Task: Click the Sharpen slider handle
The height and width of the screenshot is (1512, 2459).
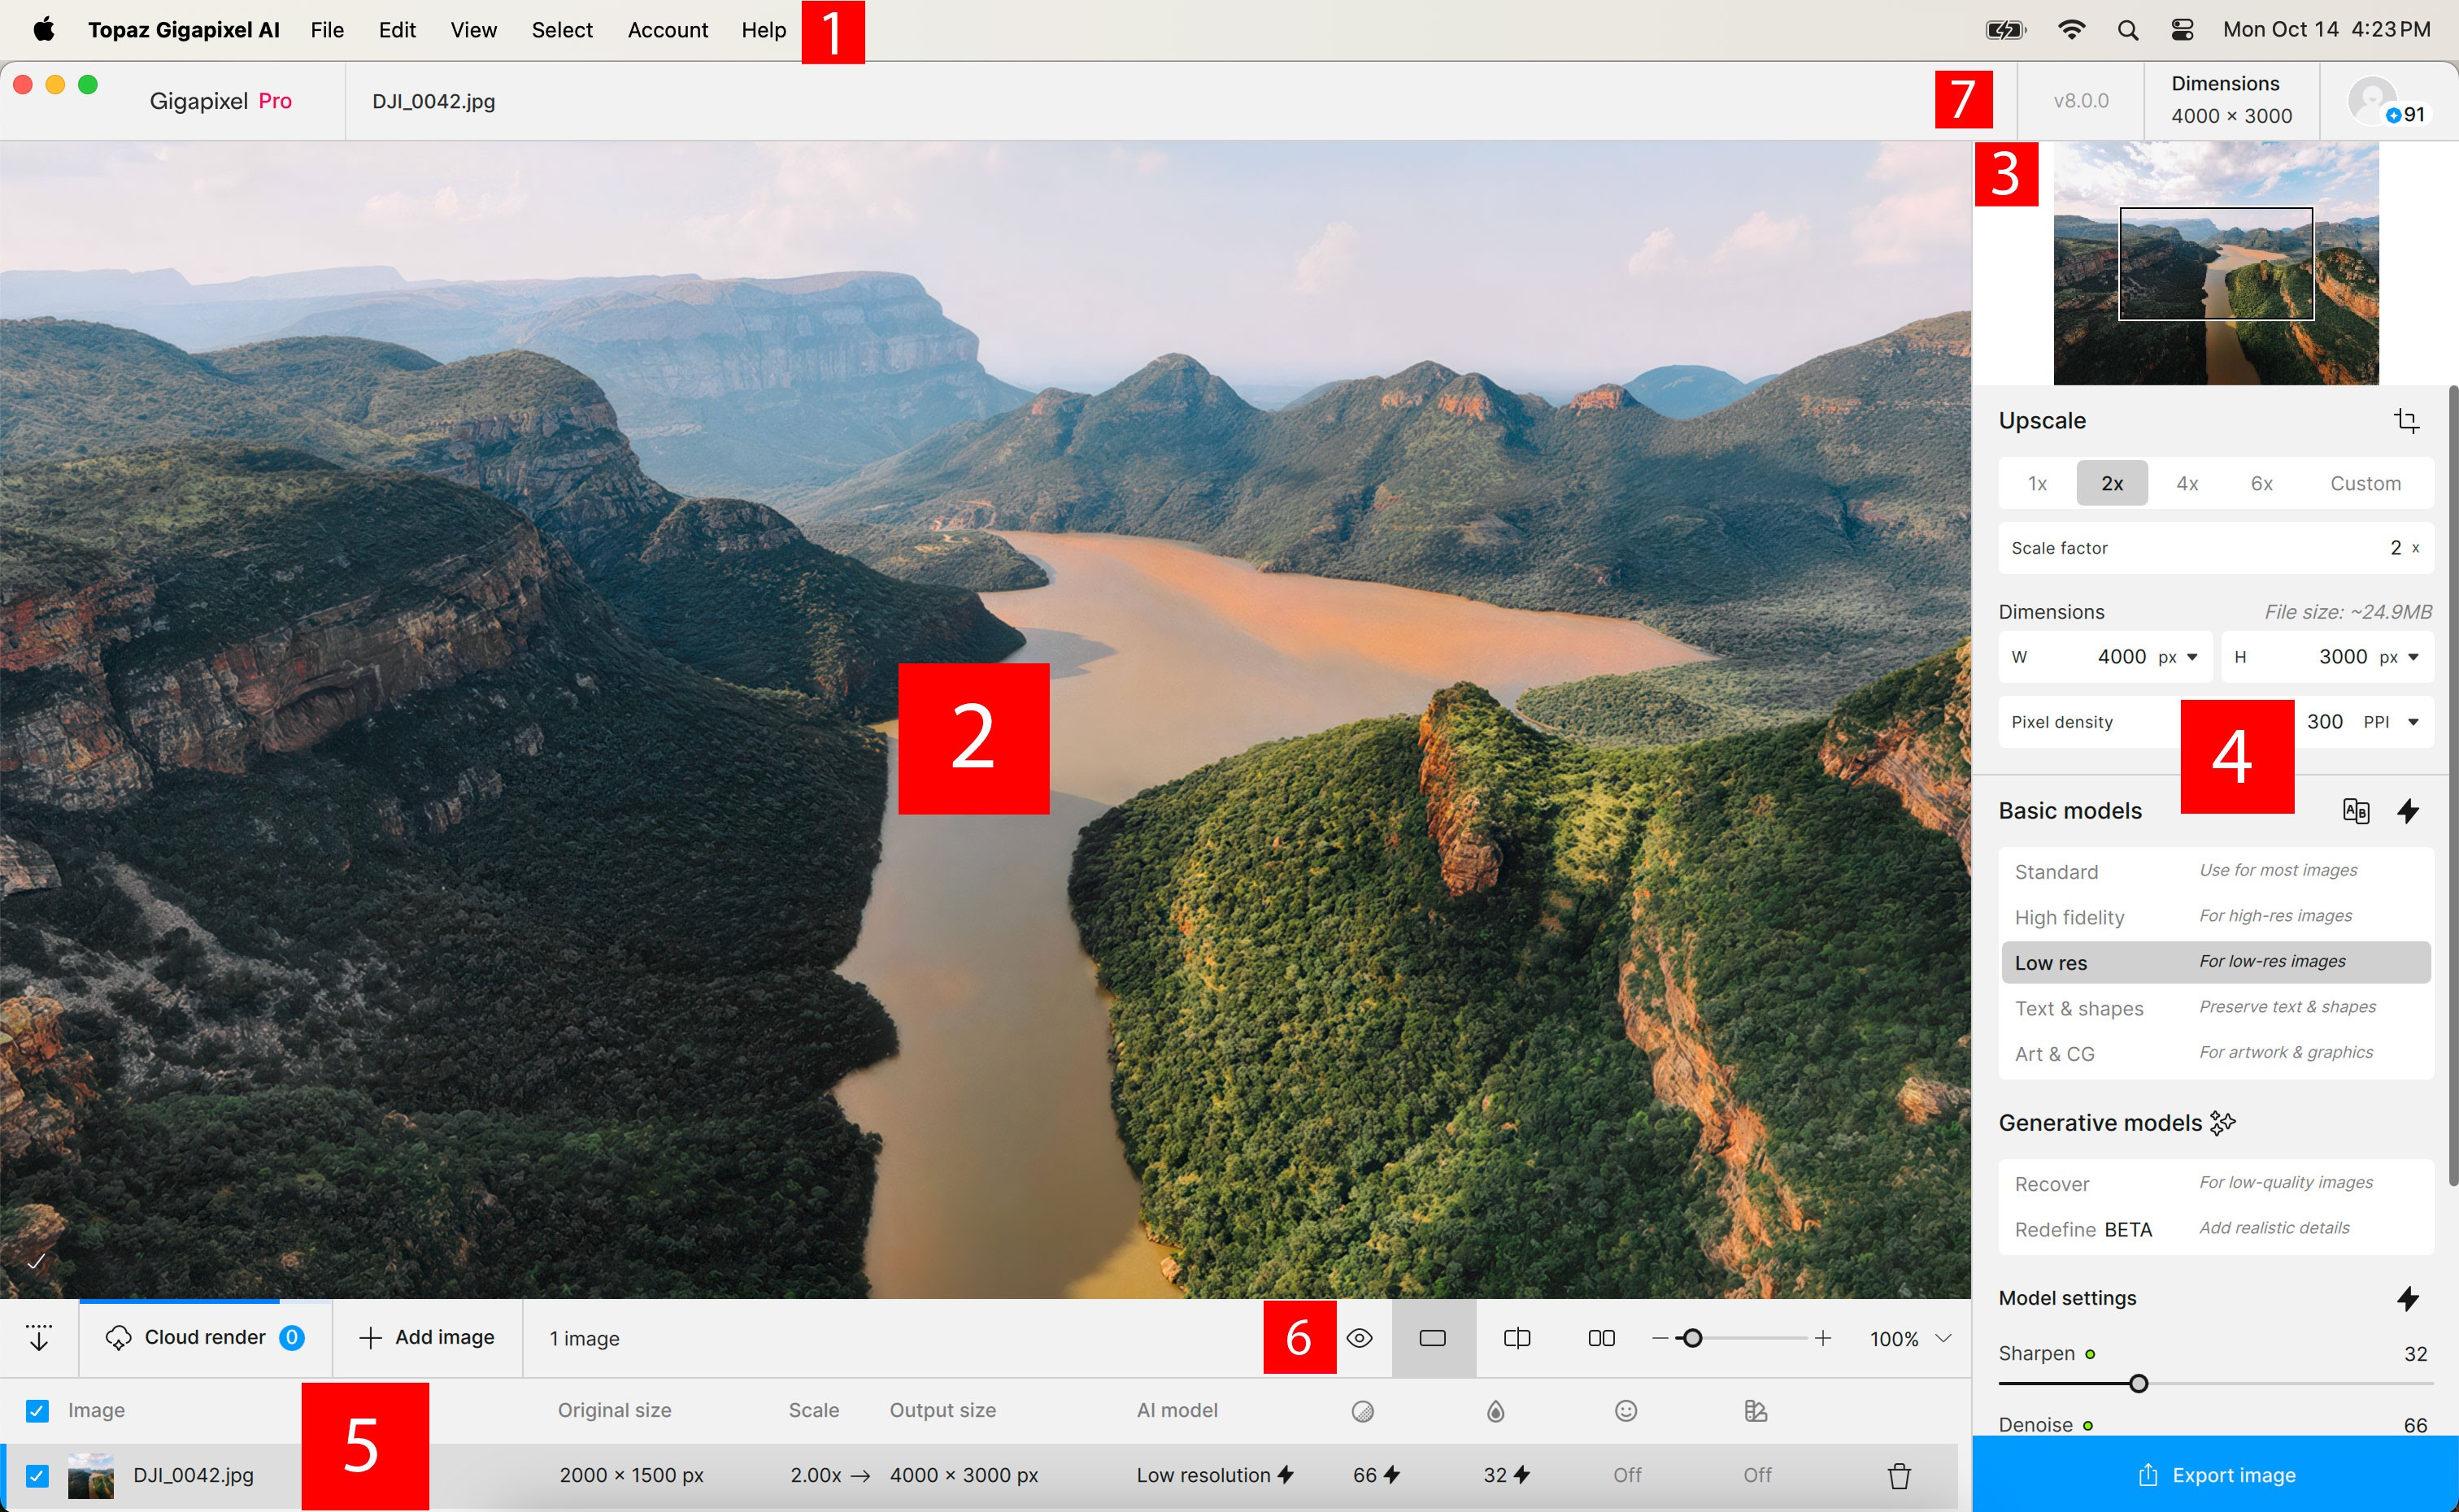Action: (x=2138, y=1384)
